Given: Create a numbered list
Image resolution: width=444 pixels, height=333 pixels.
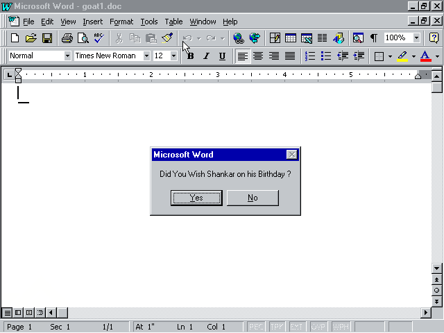Looking at the screenshot, I should [x=310, y=56].
